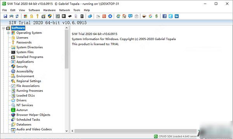Open LinkedIn from the toolbar icon
The height and width of the screenshot is (139, 233).
[x=177, y=16]
